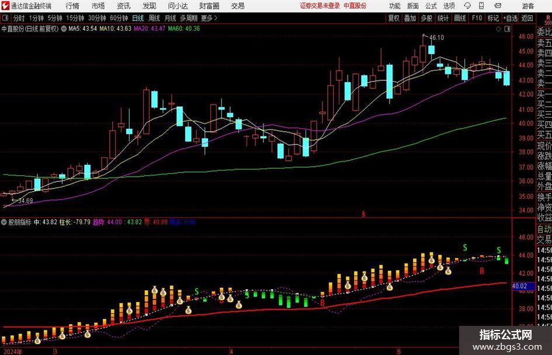The image size is (552, 355).
Task: Open the 市场 menu
Action: [98, 6]
